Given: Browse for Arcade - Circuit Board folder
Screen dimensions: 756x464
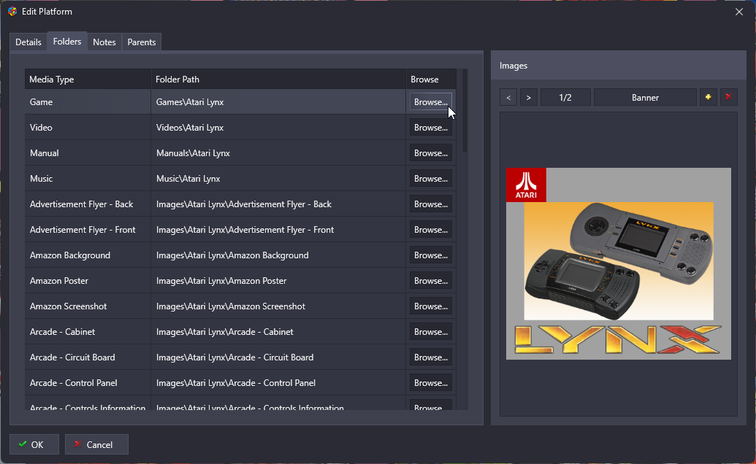Looking at the screenshot, I should (430, 357).
